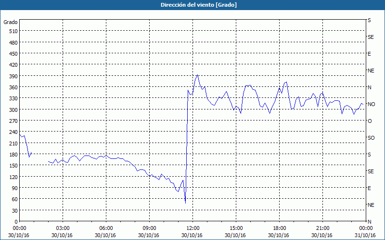Pick the 330 value on the left axis
Image resolution: width=385 pixels, height=240 pixels.
(x=13, y=98)
